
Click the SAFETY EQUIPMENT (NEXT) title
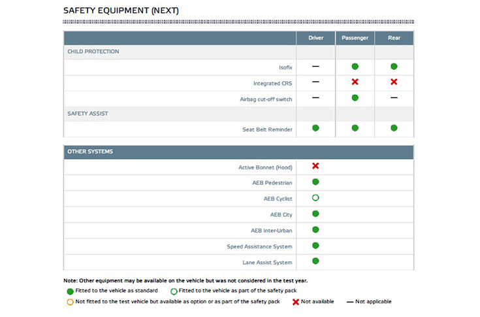click(x=121, y=11)
